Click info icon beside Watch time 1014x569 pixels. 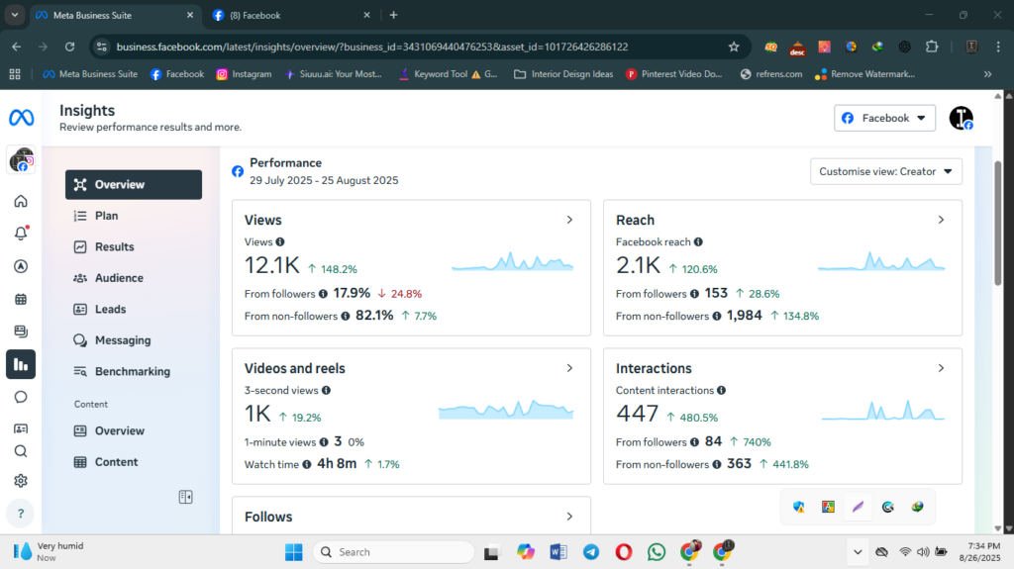tap(307, 464)
